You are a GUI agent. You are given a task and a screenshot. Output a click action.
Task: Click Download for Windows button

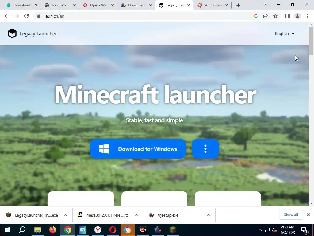click(x=138, y=149)
